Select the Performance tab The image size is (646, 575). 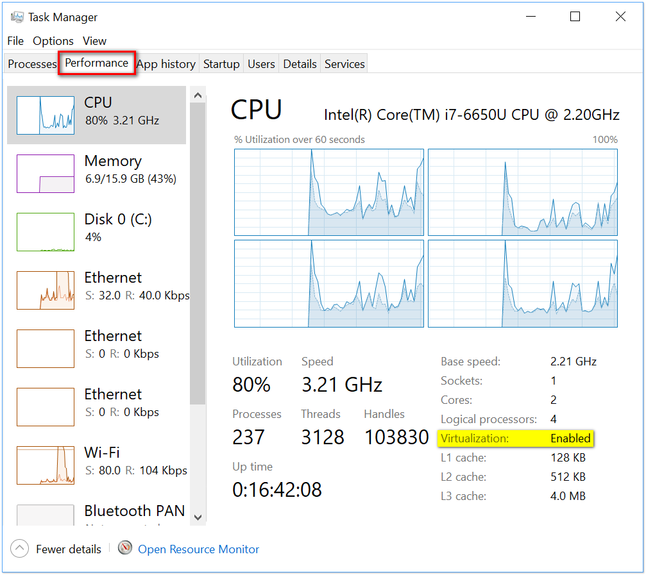click(x=97, y=63)
